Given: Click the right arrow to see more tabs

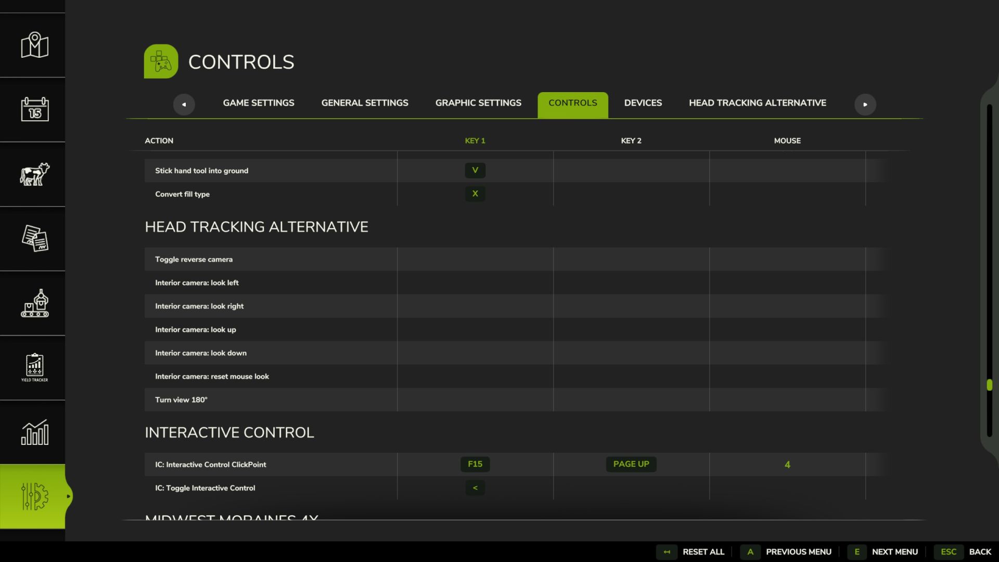Looking at the screenshot, I should point(865,104).
